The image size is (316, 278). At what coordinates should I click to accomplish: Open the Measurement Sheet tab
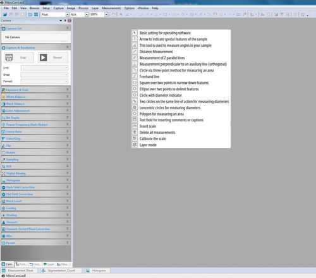tap(18, 270)
